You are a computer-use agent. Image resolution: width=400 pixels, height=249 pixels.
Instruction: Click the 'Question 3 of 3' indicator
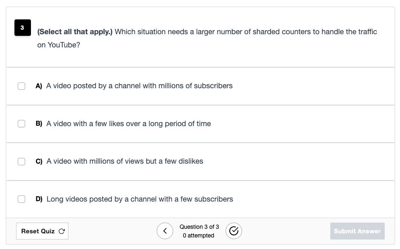tap(199, 227)
